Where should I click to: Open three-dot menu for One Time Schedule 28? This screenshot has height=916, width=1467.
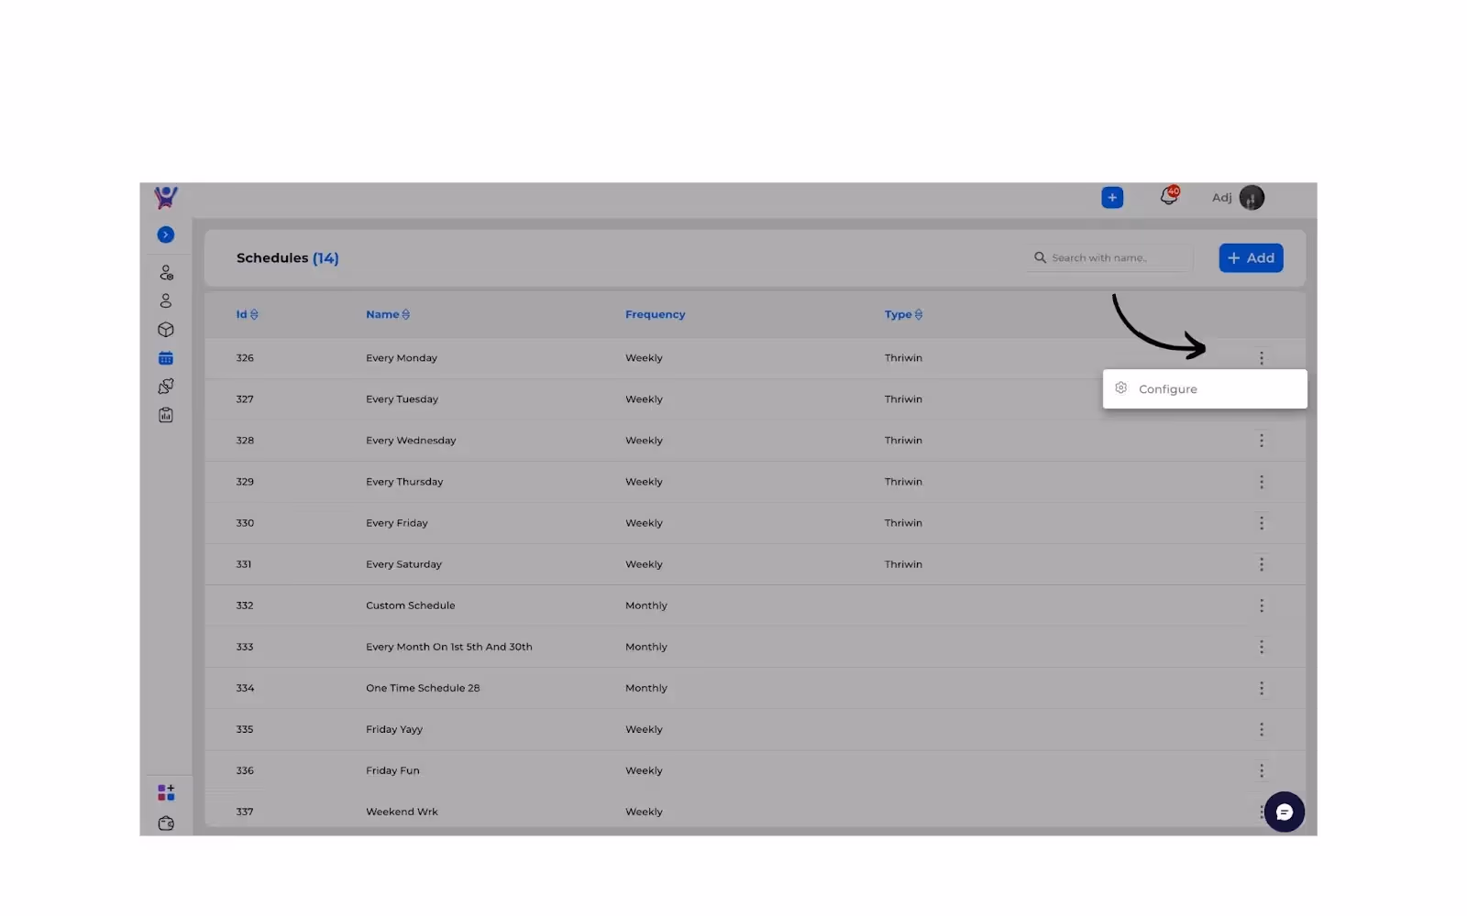(1262, 688)
